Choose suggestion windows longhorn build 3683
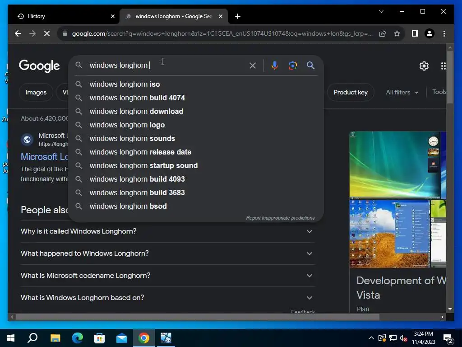Viewport: 462px width, 347px height. [x=196, y=192]
